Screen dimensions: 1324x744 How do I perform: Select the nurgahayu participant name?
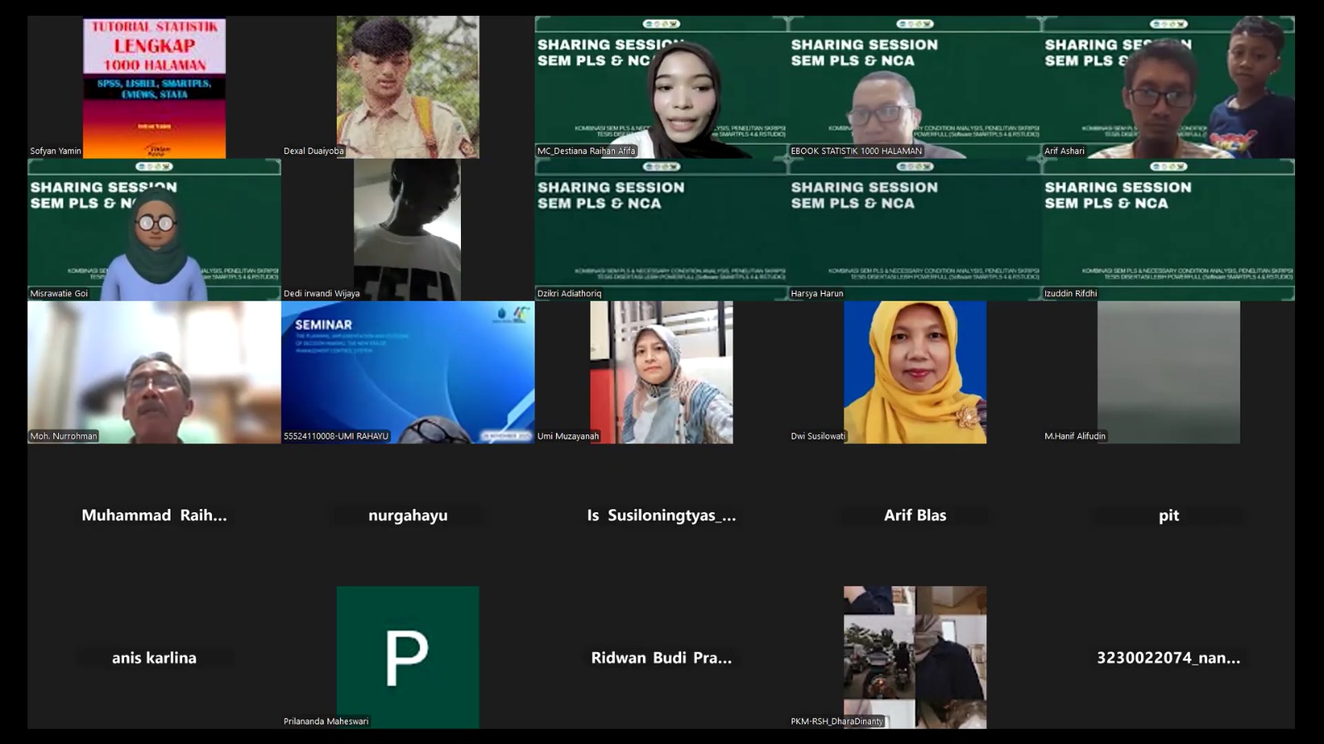pos(407,515)
